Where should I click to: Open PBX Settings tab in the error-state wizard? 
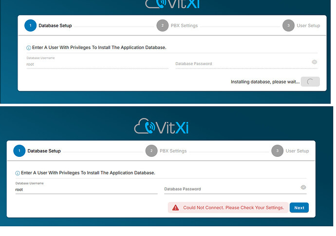(173, 151)
